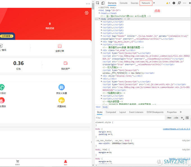Screen dimensions: 191x167
Task: Open the feedback person icon in DevTools
Action: (x=179, y=3)
